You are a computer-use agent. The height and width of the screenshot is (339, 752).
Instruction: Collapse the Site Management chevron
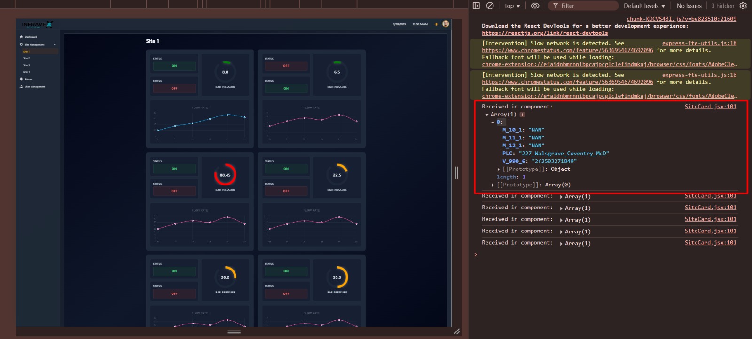click(x=55, y=45)
